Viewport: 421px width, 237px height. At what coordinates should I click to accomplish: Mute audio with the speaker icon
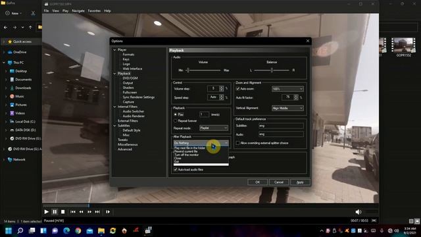359,212
